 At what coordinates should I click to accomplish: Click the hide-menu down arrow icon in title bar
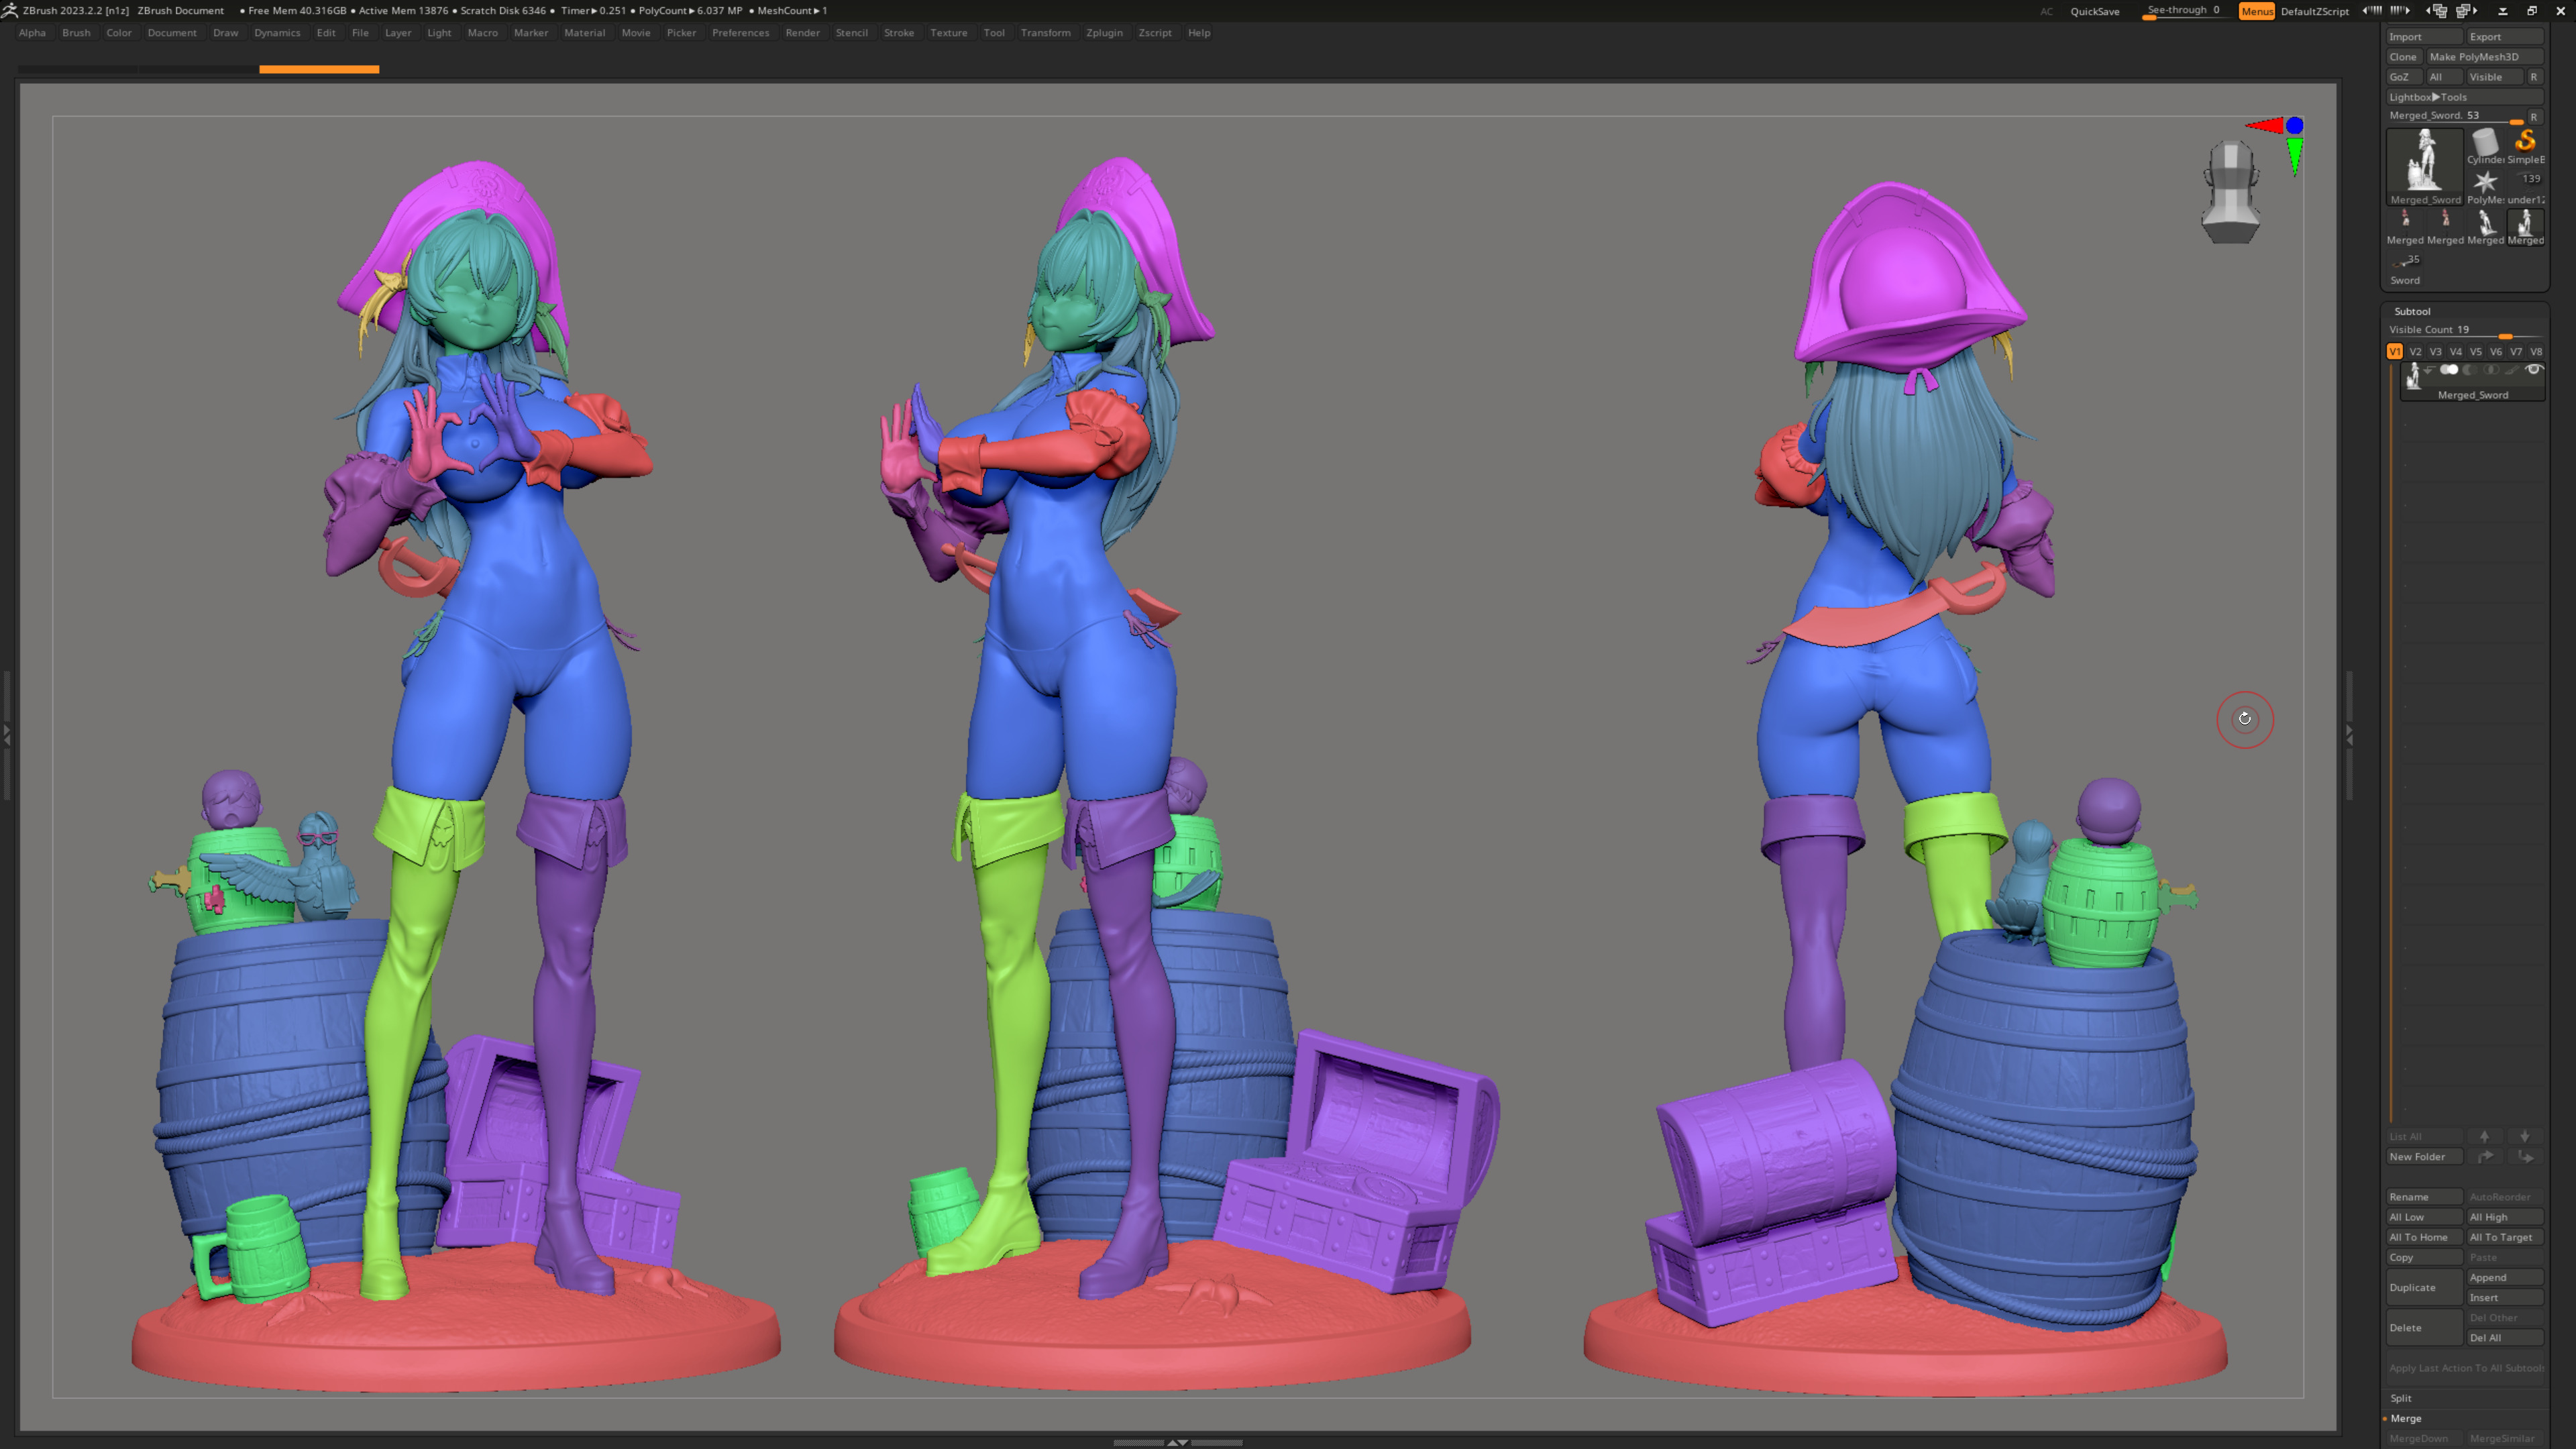pyautogui.click(x=2503, y=11)
